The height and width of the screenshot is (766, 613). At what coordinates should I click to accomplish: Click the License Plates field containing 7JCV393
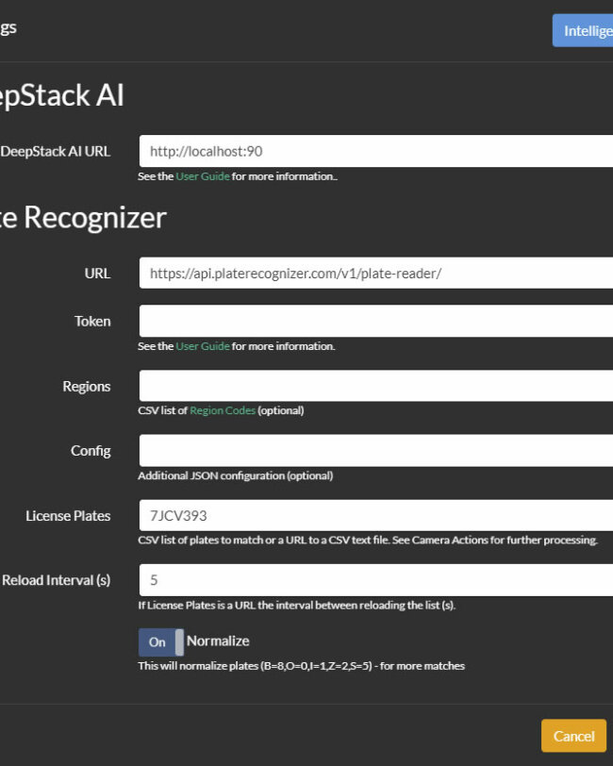[376, 515]
